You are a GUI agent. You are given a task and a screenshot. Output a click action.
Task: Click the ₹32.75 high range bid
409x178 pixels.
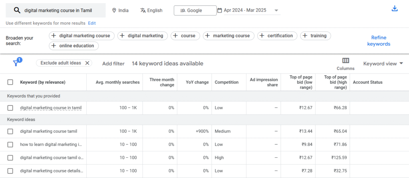coord(340,171)
